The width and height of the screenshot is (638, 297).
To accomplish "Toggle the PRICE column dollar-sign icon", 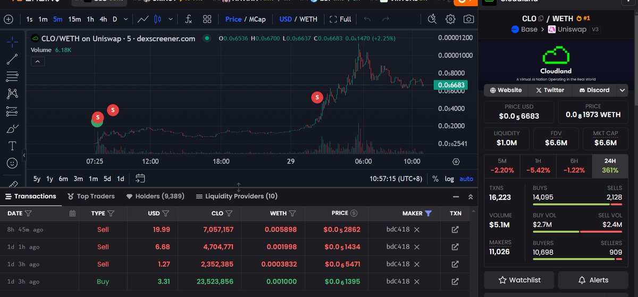I will coord(354,213).
